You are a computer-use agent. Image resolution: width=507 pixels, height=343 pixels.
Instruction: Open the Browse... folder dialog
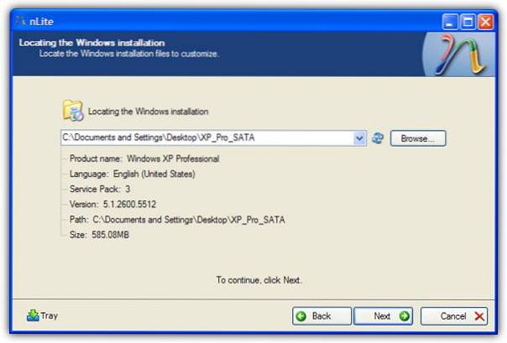tap(417, 138)
